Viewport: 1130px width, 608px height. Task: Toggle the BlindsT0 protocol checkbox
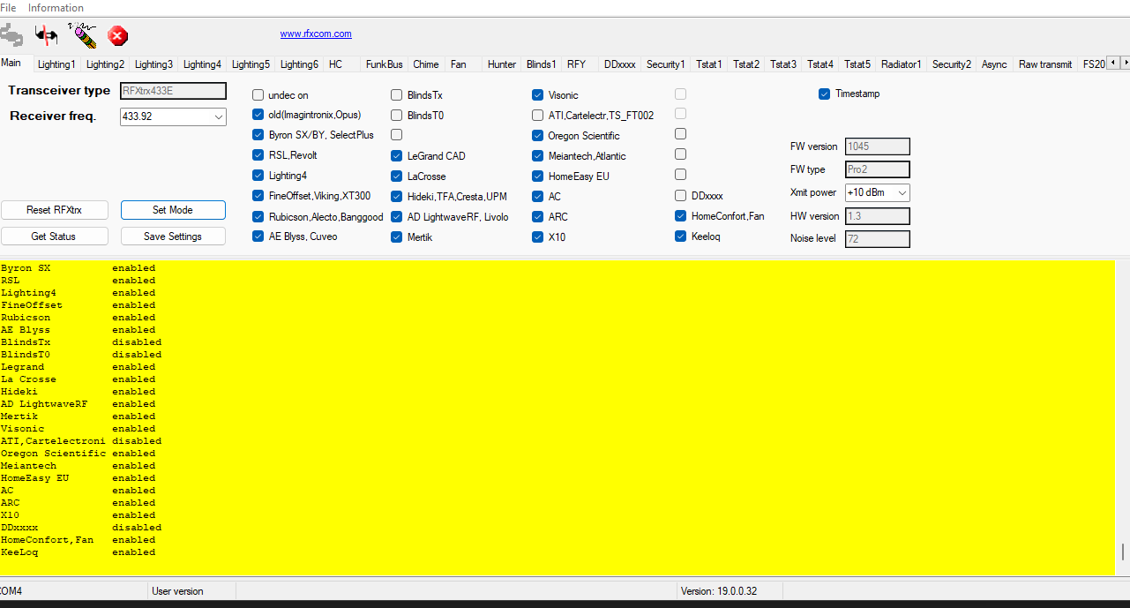(x=397, y=116)
